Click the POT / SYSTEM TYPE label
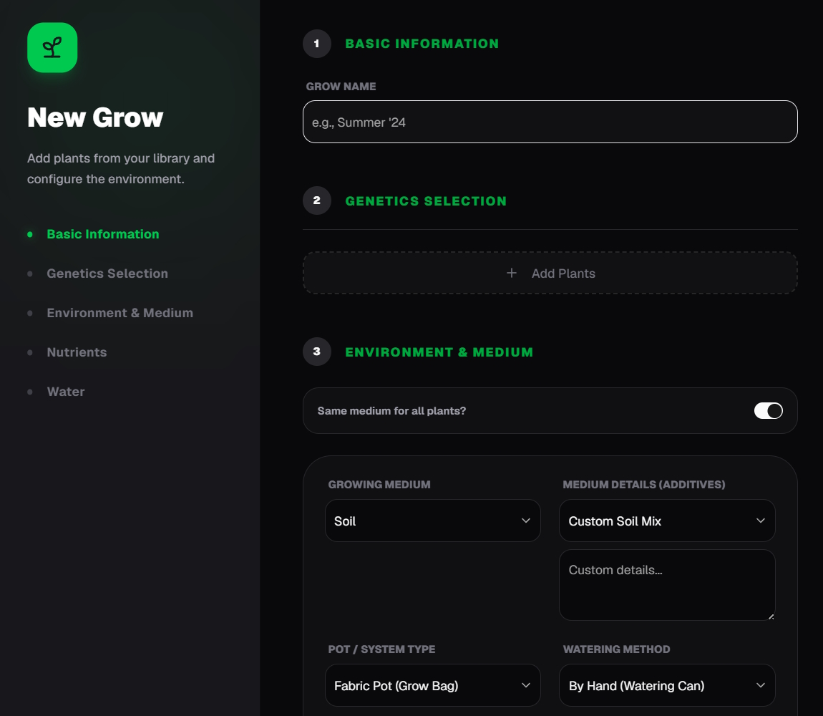823x716 pixels. [x=381, y=649]
